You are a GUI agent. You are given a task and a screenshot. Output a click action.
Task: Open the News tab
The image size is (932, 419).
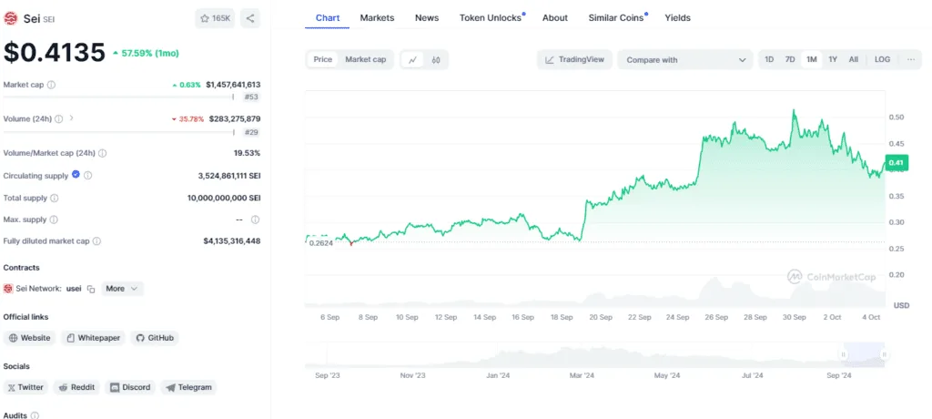(x=427, y=18)
